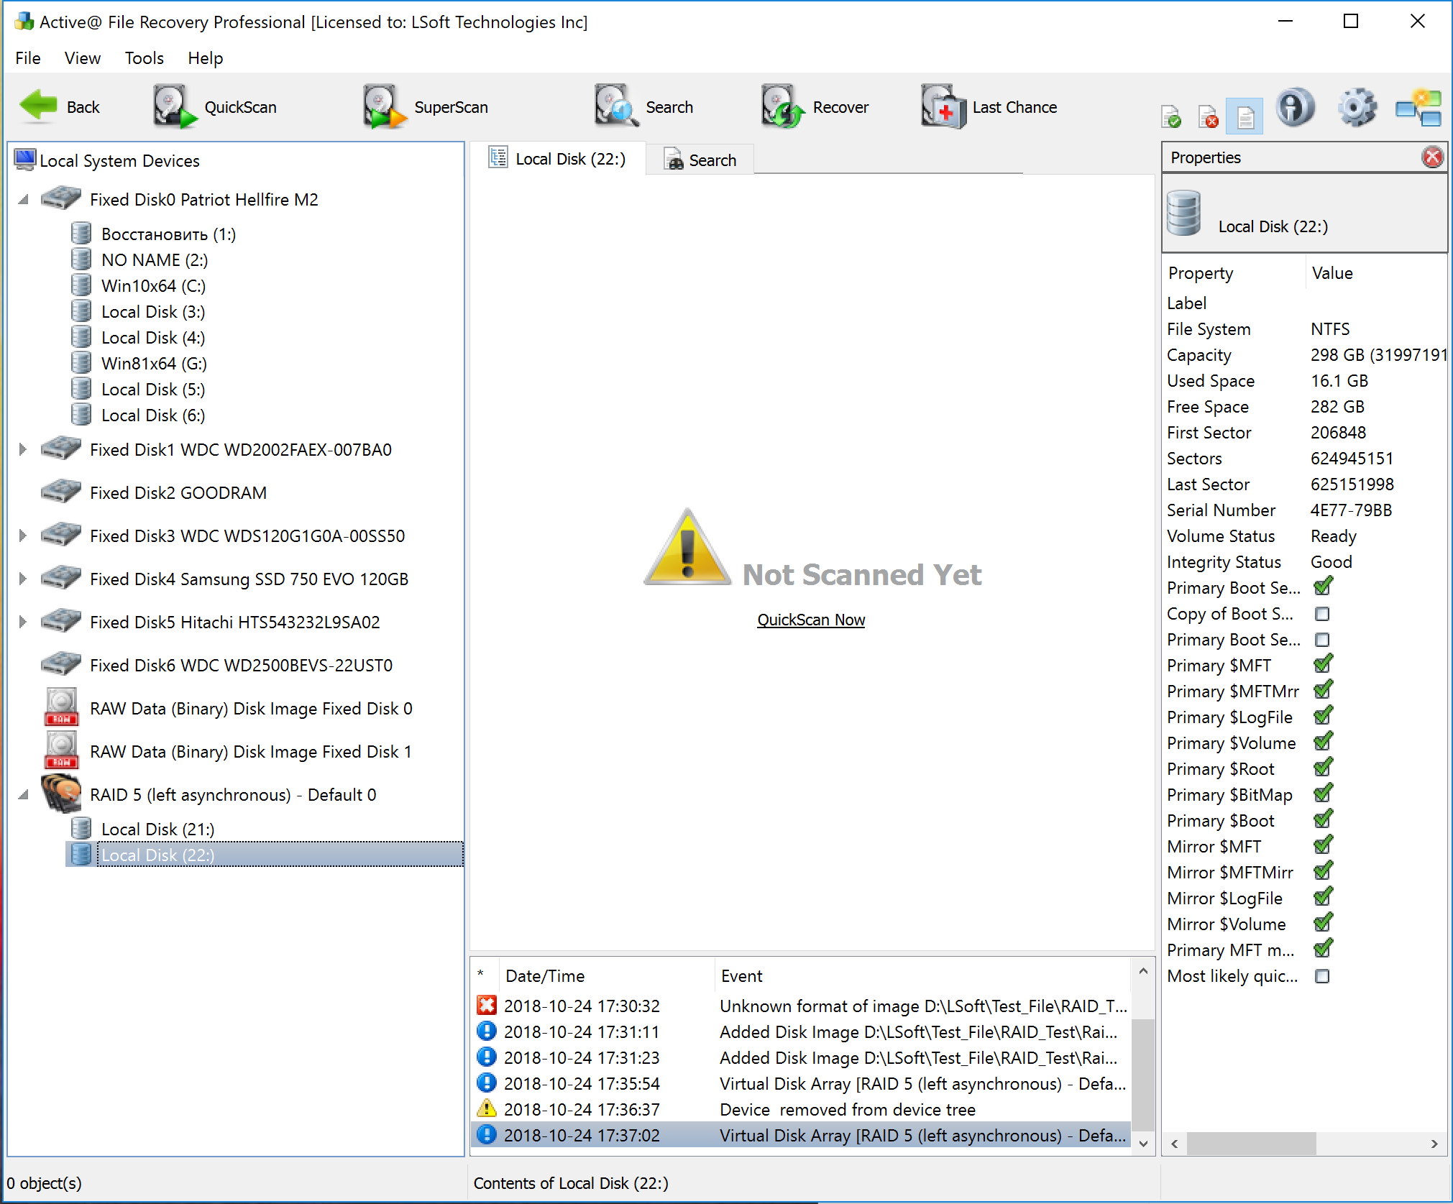Toggle the highlighted document view icon
The image size is (1453, 1204).
(x=1245, y=116)
